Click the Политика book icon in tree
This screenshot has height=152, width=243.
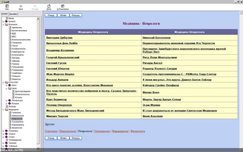coord(6,131)
